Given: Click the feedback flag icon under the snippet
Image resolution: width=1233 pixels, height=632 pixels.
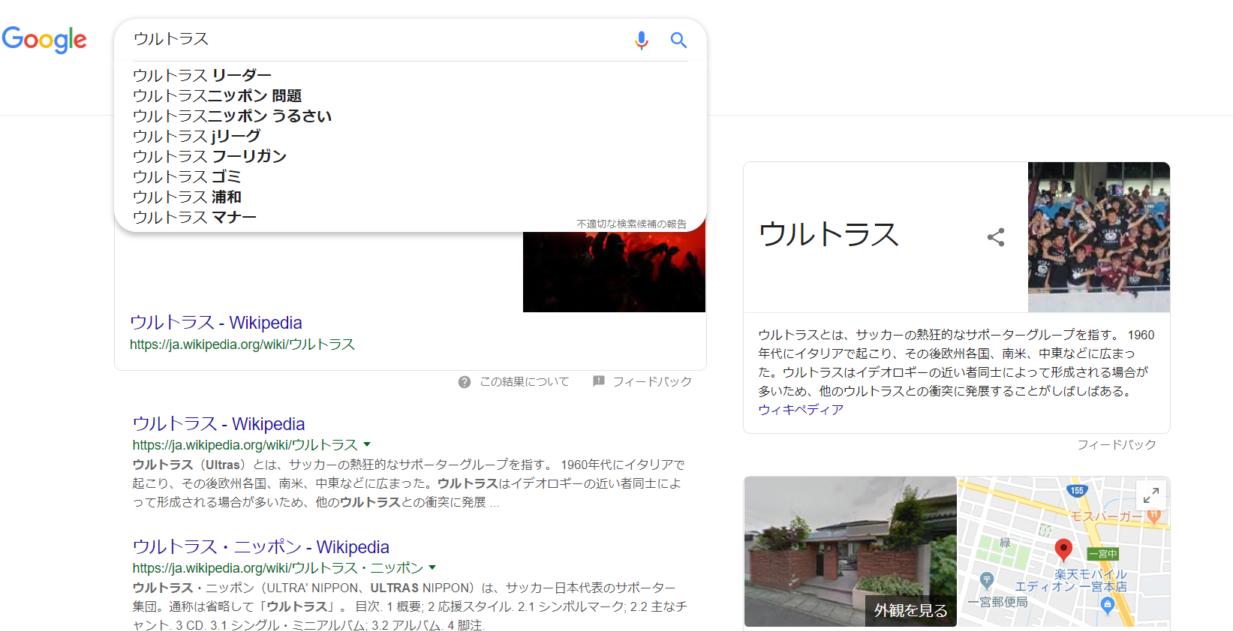Looking at the screenshot, I should [x=599, y=381].
